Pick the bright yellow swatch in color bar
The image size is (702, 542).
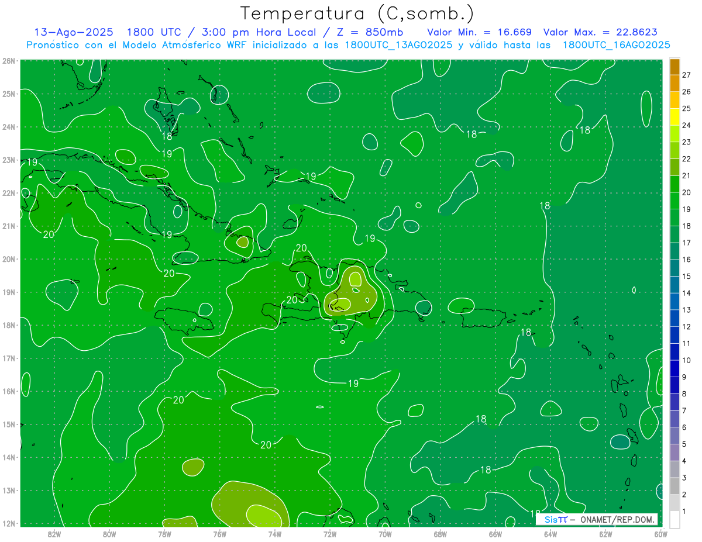tap(675, 117)
